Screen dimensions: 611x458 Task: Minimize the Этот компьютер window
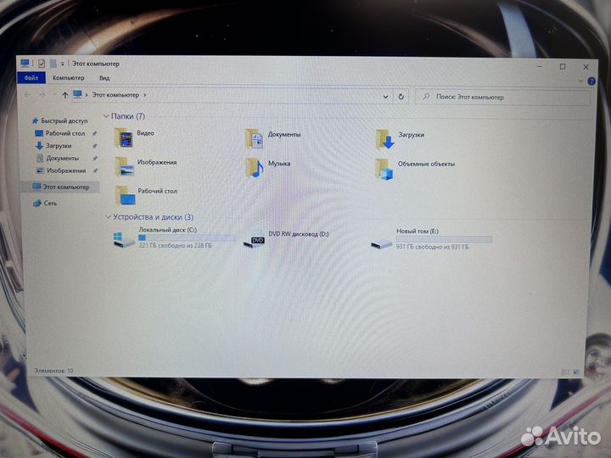pos(540,66)
